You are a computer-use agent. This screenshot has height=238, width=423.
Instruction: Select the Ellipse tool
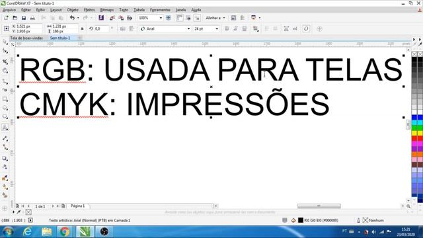5,108
